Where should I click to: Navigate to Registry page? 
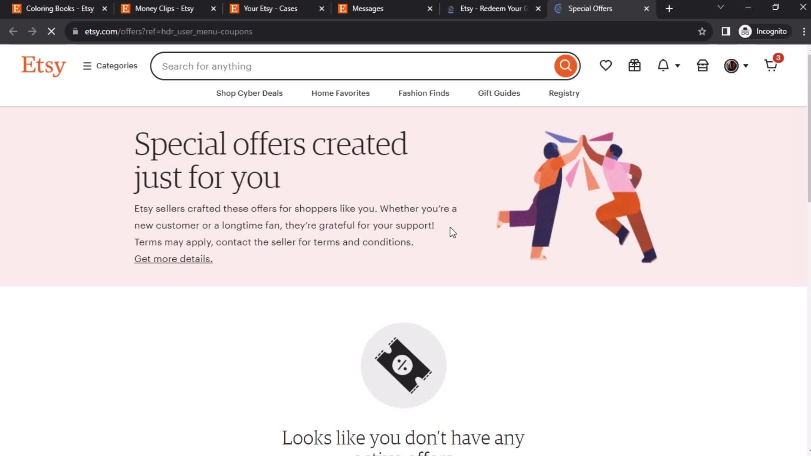(x=564, y=93)
